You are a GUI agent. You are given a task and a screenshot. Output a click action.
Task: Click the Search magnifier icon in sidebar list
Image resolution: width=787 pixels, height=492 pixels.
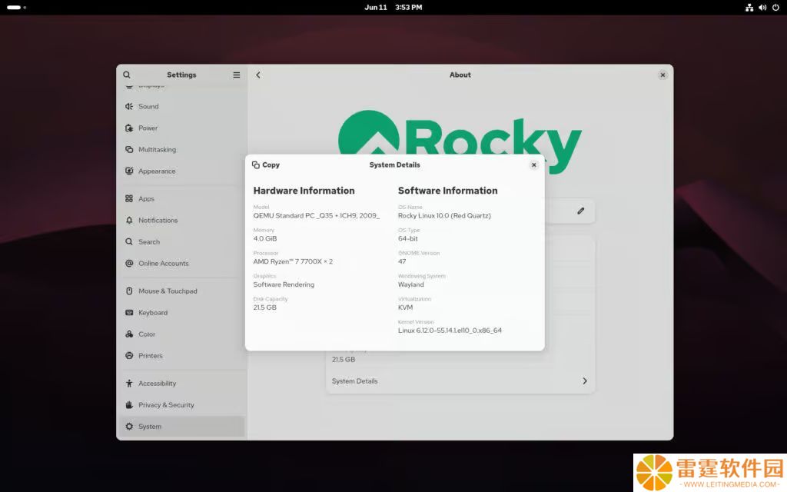pos(129,242)
